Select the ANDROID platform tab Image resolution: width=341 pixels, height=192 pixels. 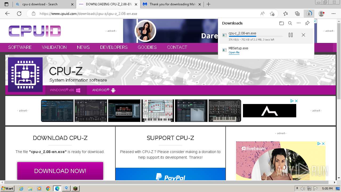point(104,90)
